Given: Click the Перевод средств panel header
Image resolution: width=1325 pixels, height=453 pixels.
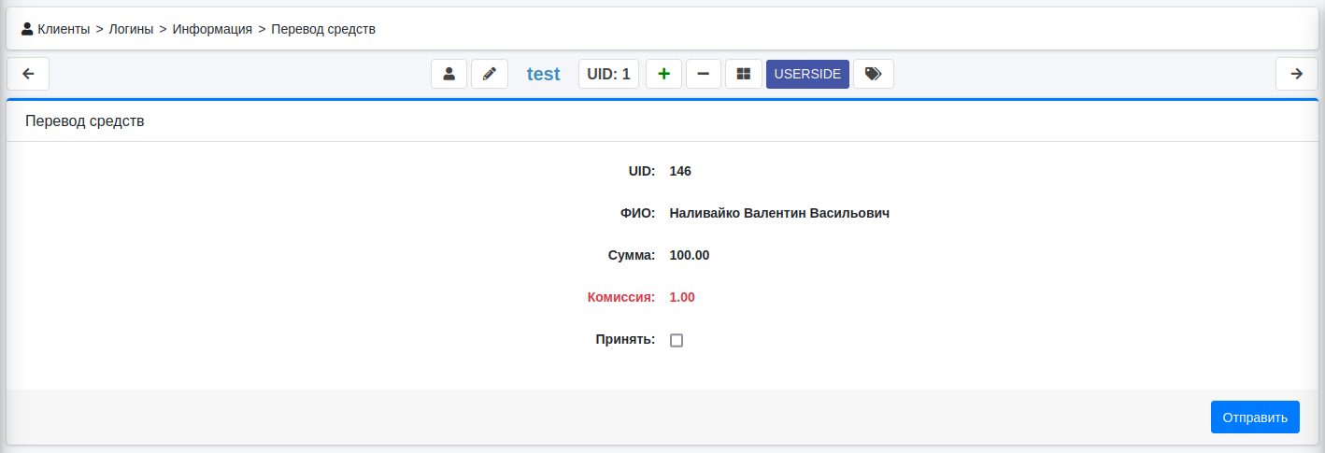Looking at the screenshot, I should pos(85,121).
